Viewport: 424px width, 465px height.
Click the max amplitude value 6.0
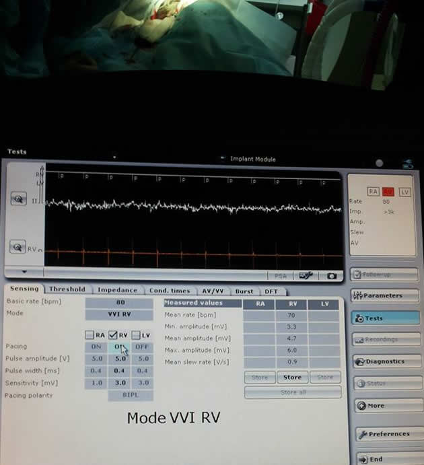tap(292, 350)
